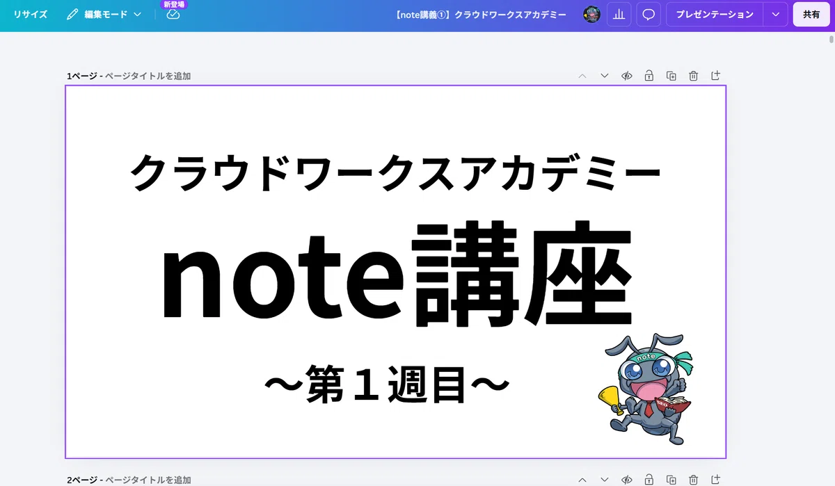Open the 編集モード dropdown
The height and width of the screenshot is (486, 835).
pyautogui.click(x=104, y=15)
